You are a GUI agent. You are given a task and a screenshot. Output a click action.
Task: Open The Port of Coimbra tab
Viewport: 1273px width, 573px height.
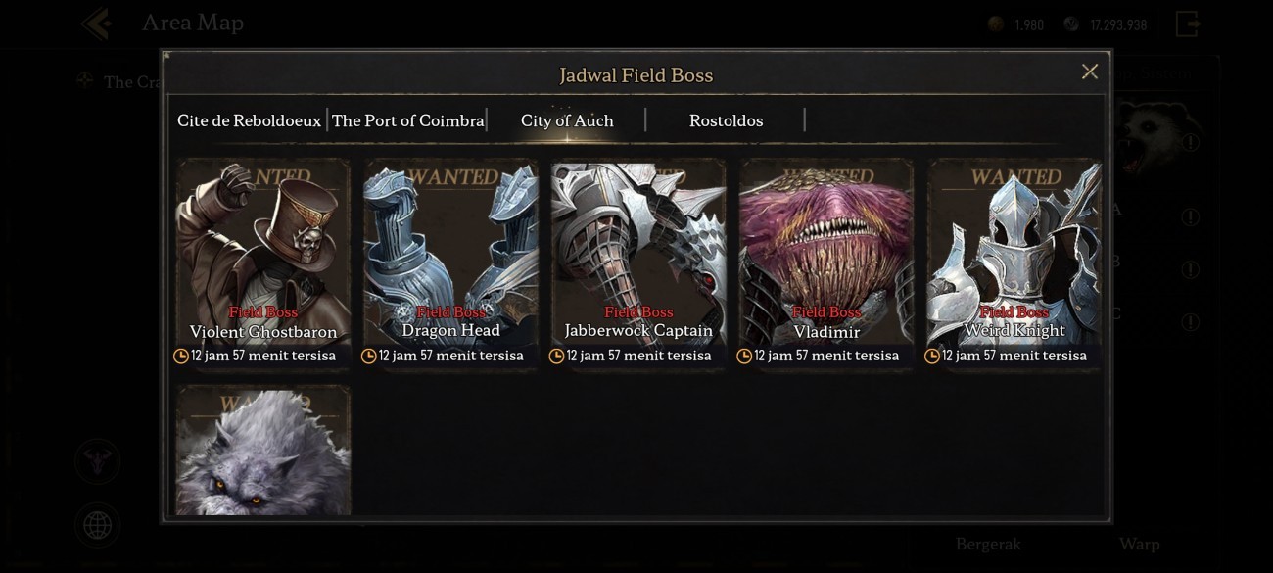click(x=407, y=120)
